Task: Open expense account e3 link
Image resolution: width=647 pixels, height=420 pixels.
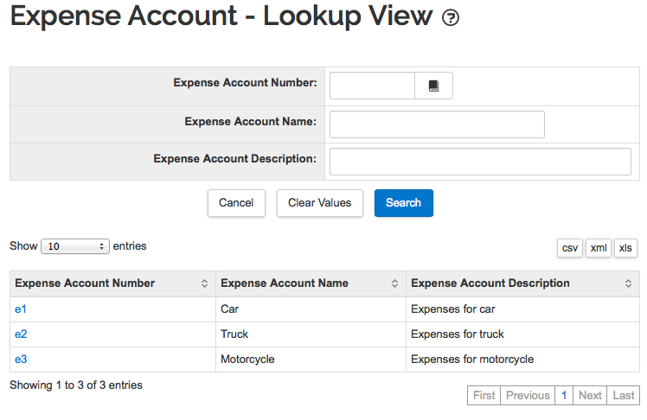Action: coord(21,360)
